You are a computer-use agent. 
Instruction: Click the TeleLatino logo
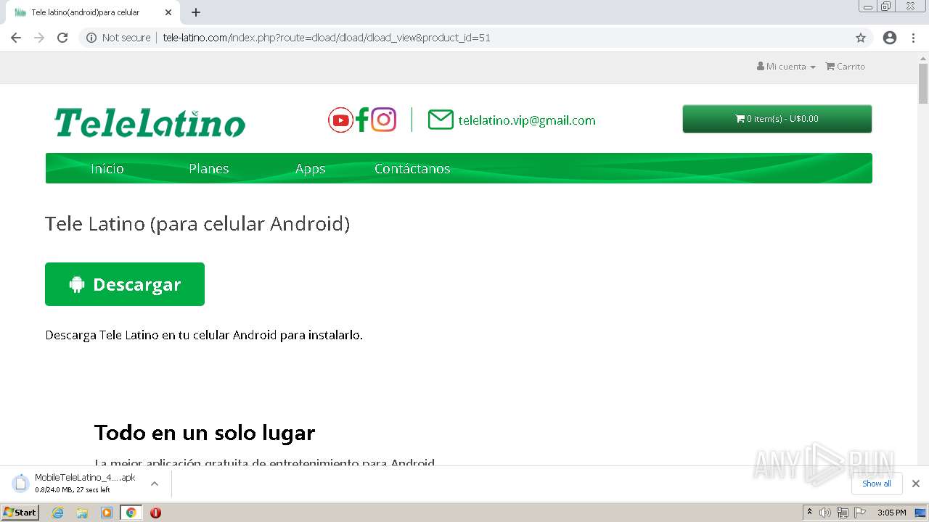tap(150, 123)
